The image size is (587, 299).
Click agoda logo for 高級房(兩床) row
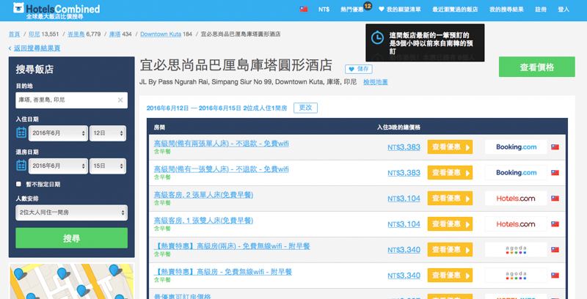pyautogui.click(x=516, y=250)
